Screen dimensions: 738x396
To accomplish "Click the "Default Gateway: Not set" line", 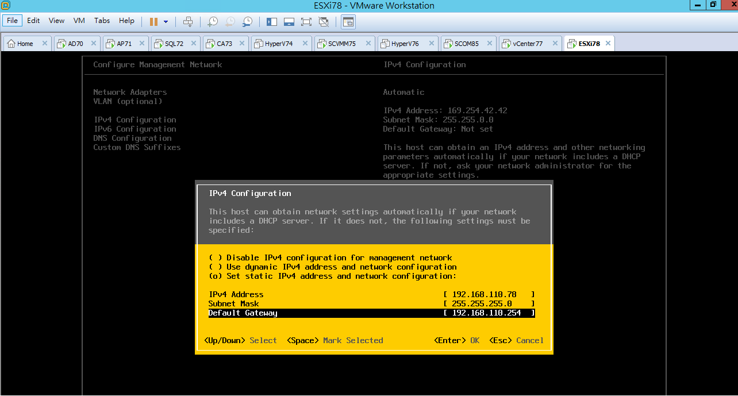I will pos(439,129).
